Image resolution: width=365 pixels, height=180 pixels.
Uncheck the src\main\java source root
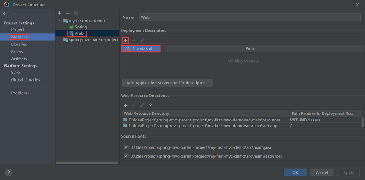(x=126, y=147)
